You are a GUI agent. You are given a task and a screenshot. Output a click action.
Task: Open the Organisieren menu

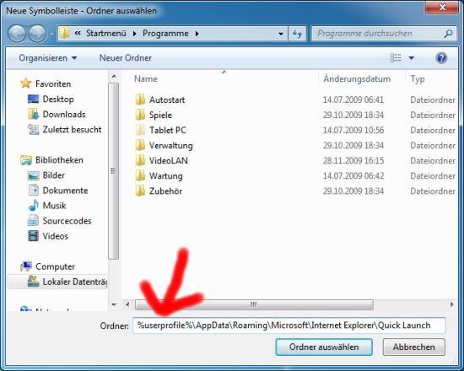coord(48,57)
